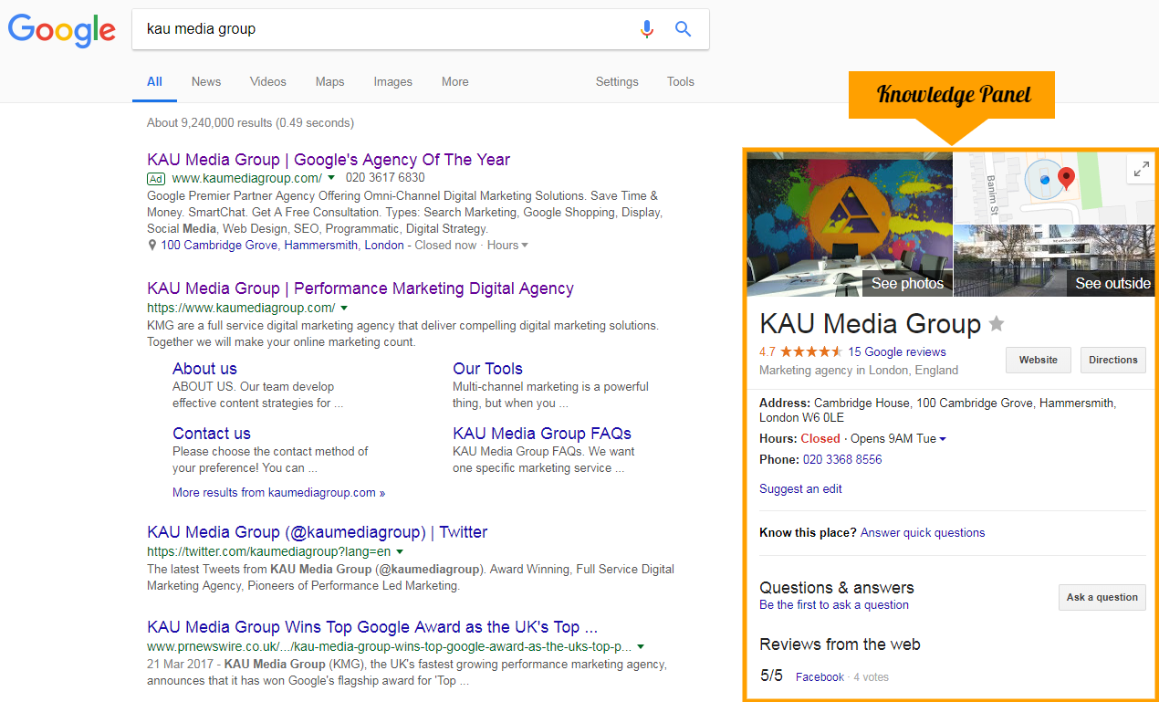Open the Contact us sitelink
This screenshot has width=1159, height=702.
212,434
